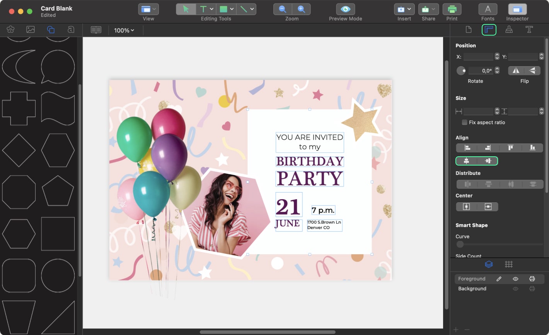This screenshot has width=549, height=335.
Task: Open the images tab in source panel
Action: 31,29
